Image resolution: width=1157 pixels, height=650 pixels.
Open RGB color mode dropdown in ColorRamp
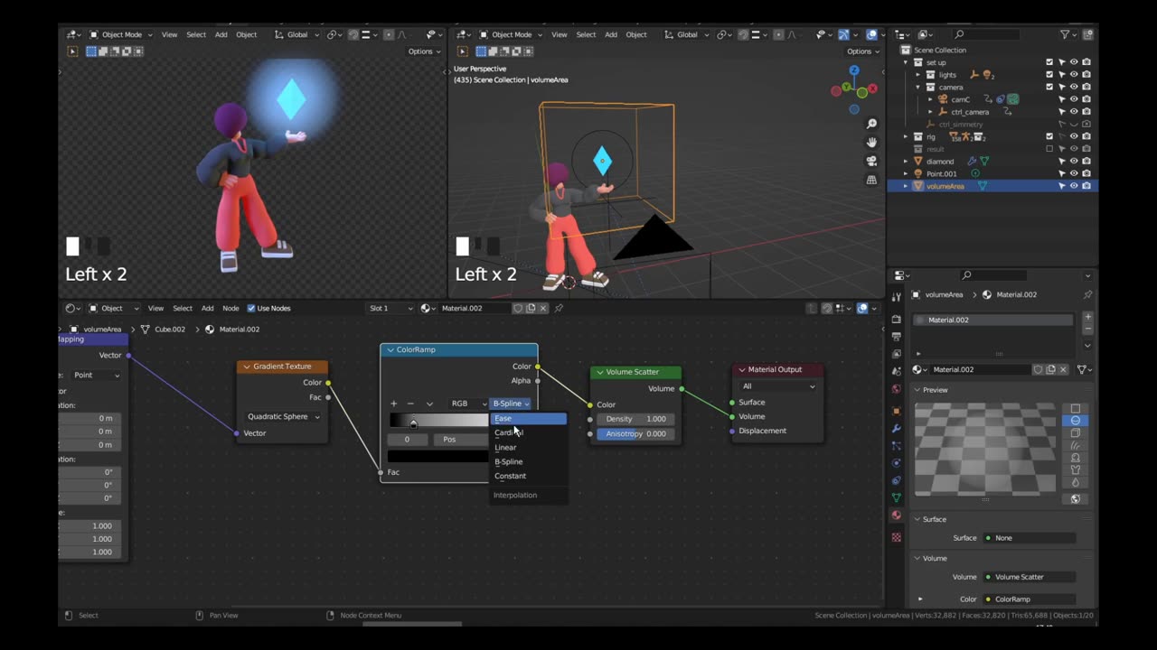click(x=467, y=404)
